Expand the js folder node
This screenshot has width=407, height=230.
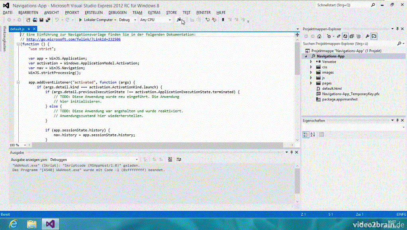311,78
